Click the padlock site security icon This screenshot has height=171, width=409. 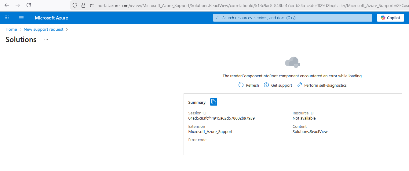(x=83, y=5)
